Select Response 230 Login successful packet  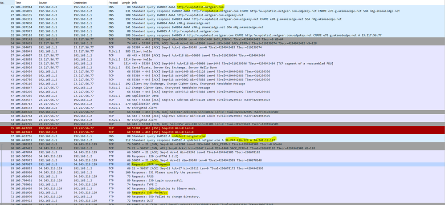[223, 180]
